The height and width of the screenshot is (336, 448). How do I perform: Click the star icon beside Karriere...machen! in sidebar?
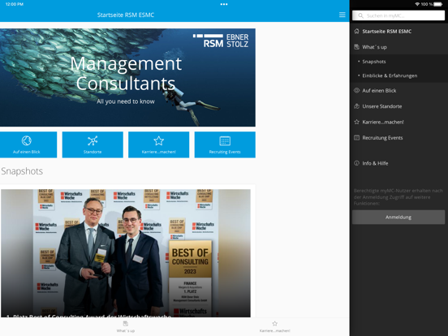[356, 122]
